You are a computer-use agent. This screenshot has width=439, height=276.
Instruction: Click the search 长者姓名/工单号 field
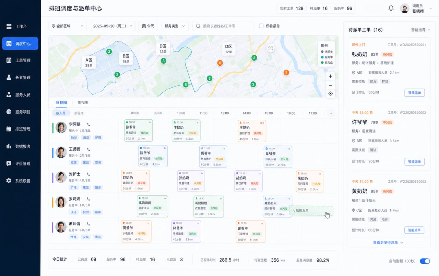[223, 26]
